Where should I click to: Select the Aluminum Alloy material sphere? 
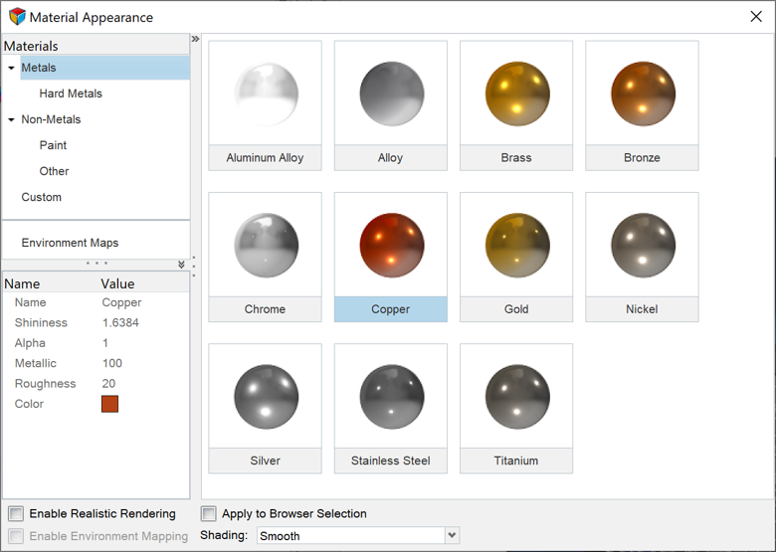tap(265, 93)
